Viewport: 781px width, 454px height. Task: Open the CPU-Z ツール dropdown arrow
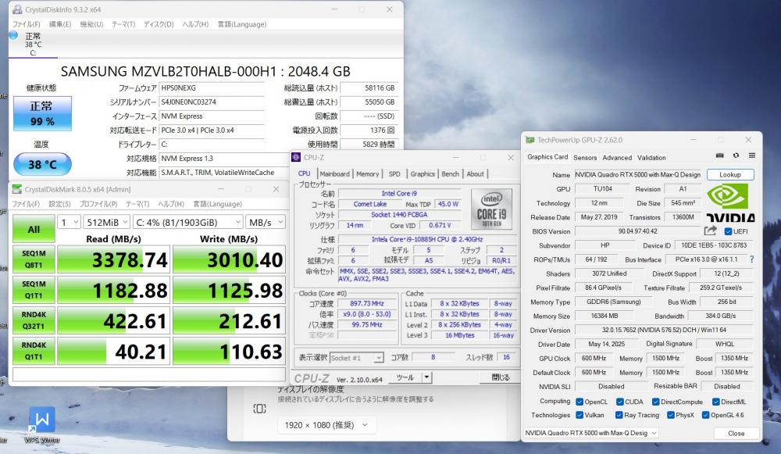[426, 377]
